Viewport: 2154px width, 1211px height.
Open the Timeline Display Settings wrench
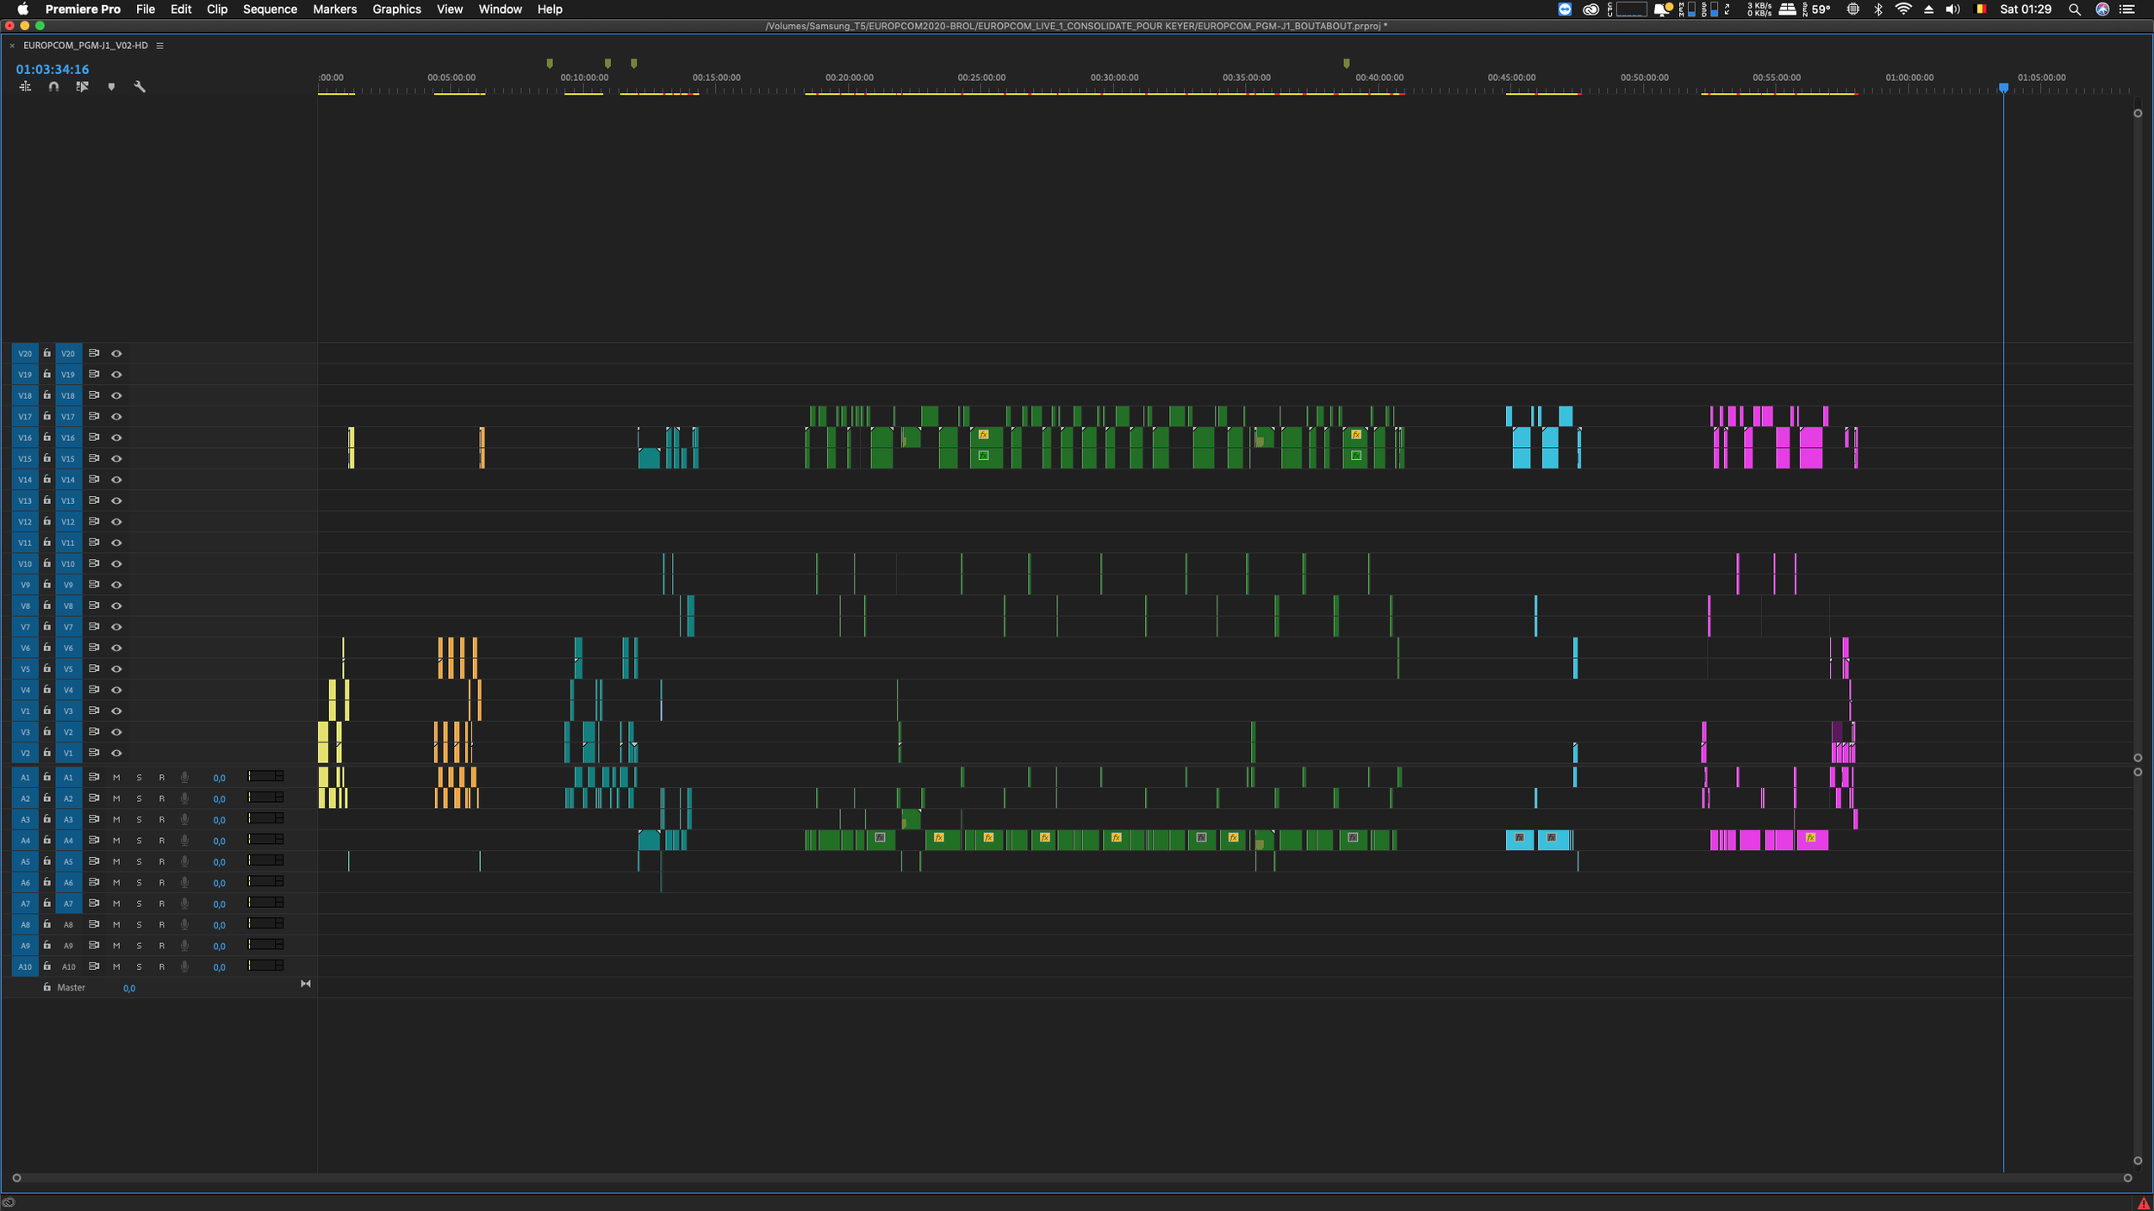140,86
